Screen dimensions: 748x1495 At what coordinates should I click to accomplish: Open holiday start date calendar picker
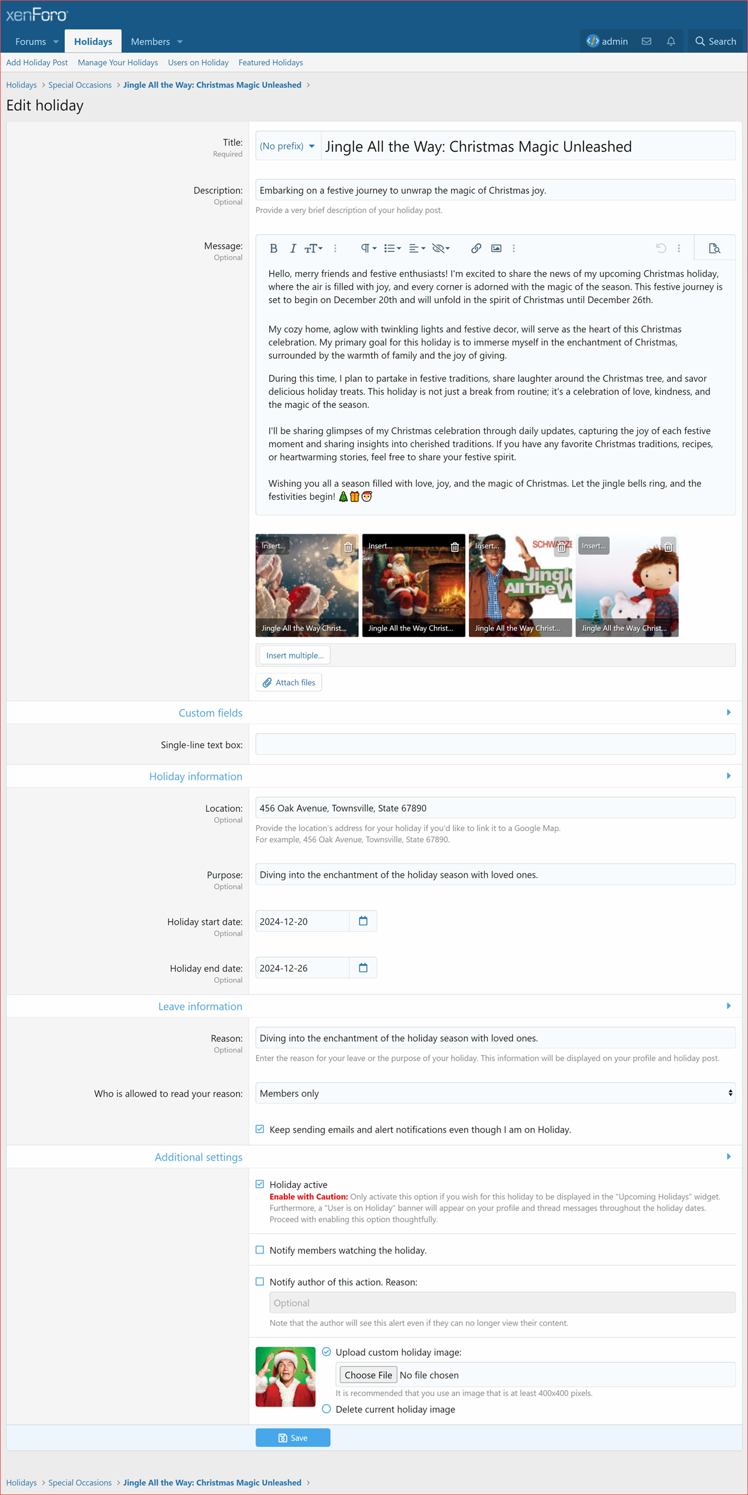point(363,921)
